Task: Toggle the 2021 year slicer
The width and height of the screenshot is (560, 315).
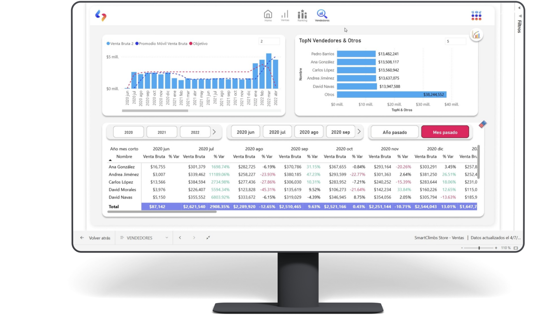Action: point(162,132)
